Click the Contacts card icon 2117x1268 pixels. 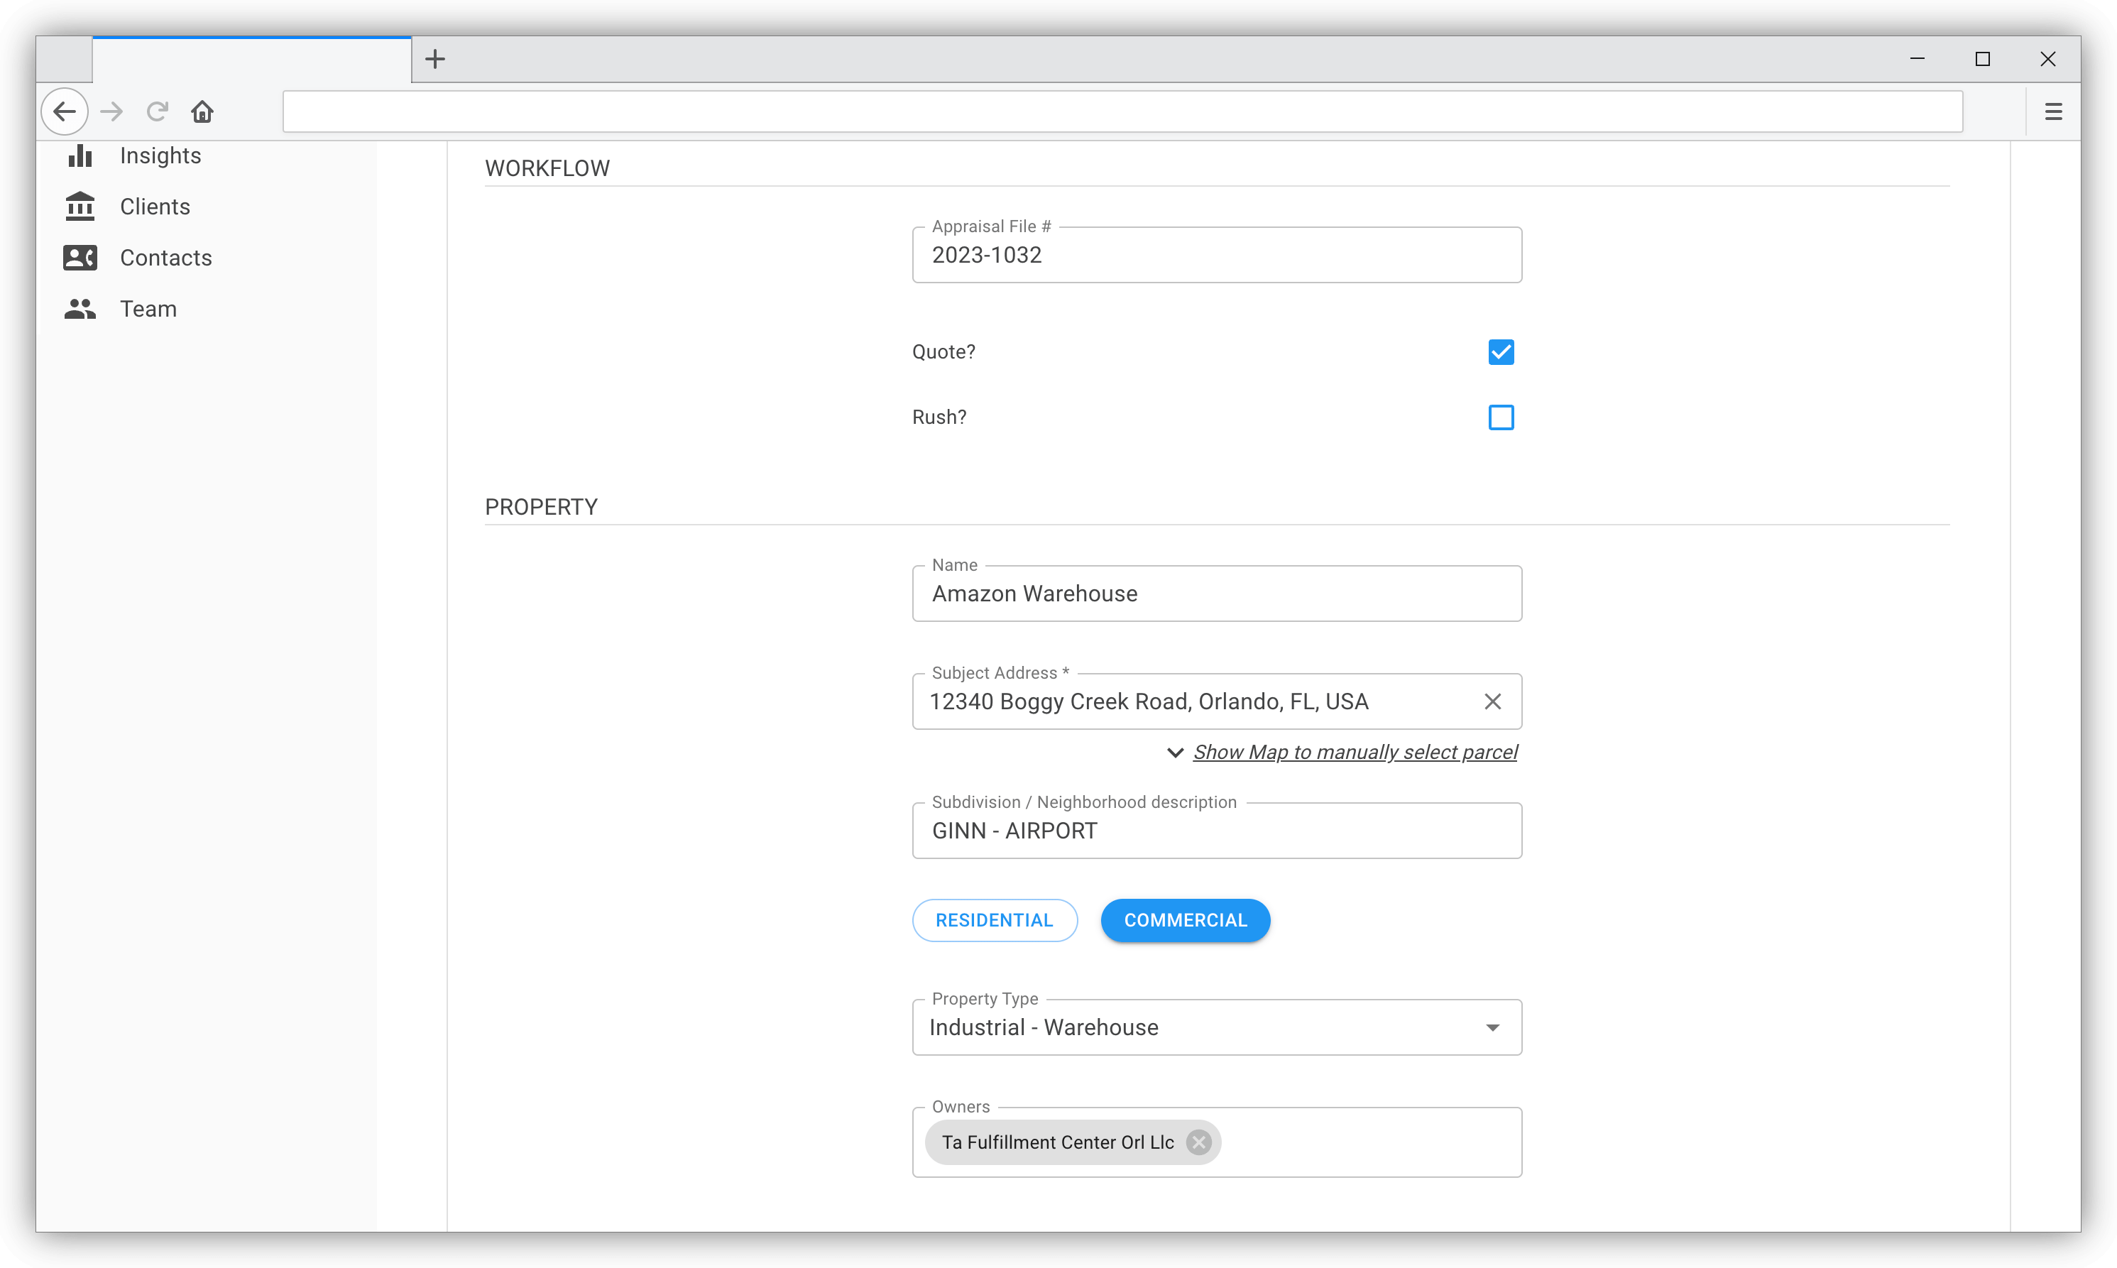tap(80, 258)
